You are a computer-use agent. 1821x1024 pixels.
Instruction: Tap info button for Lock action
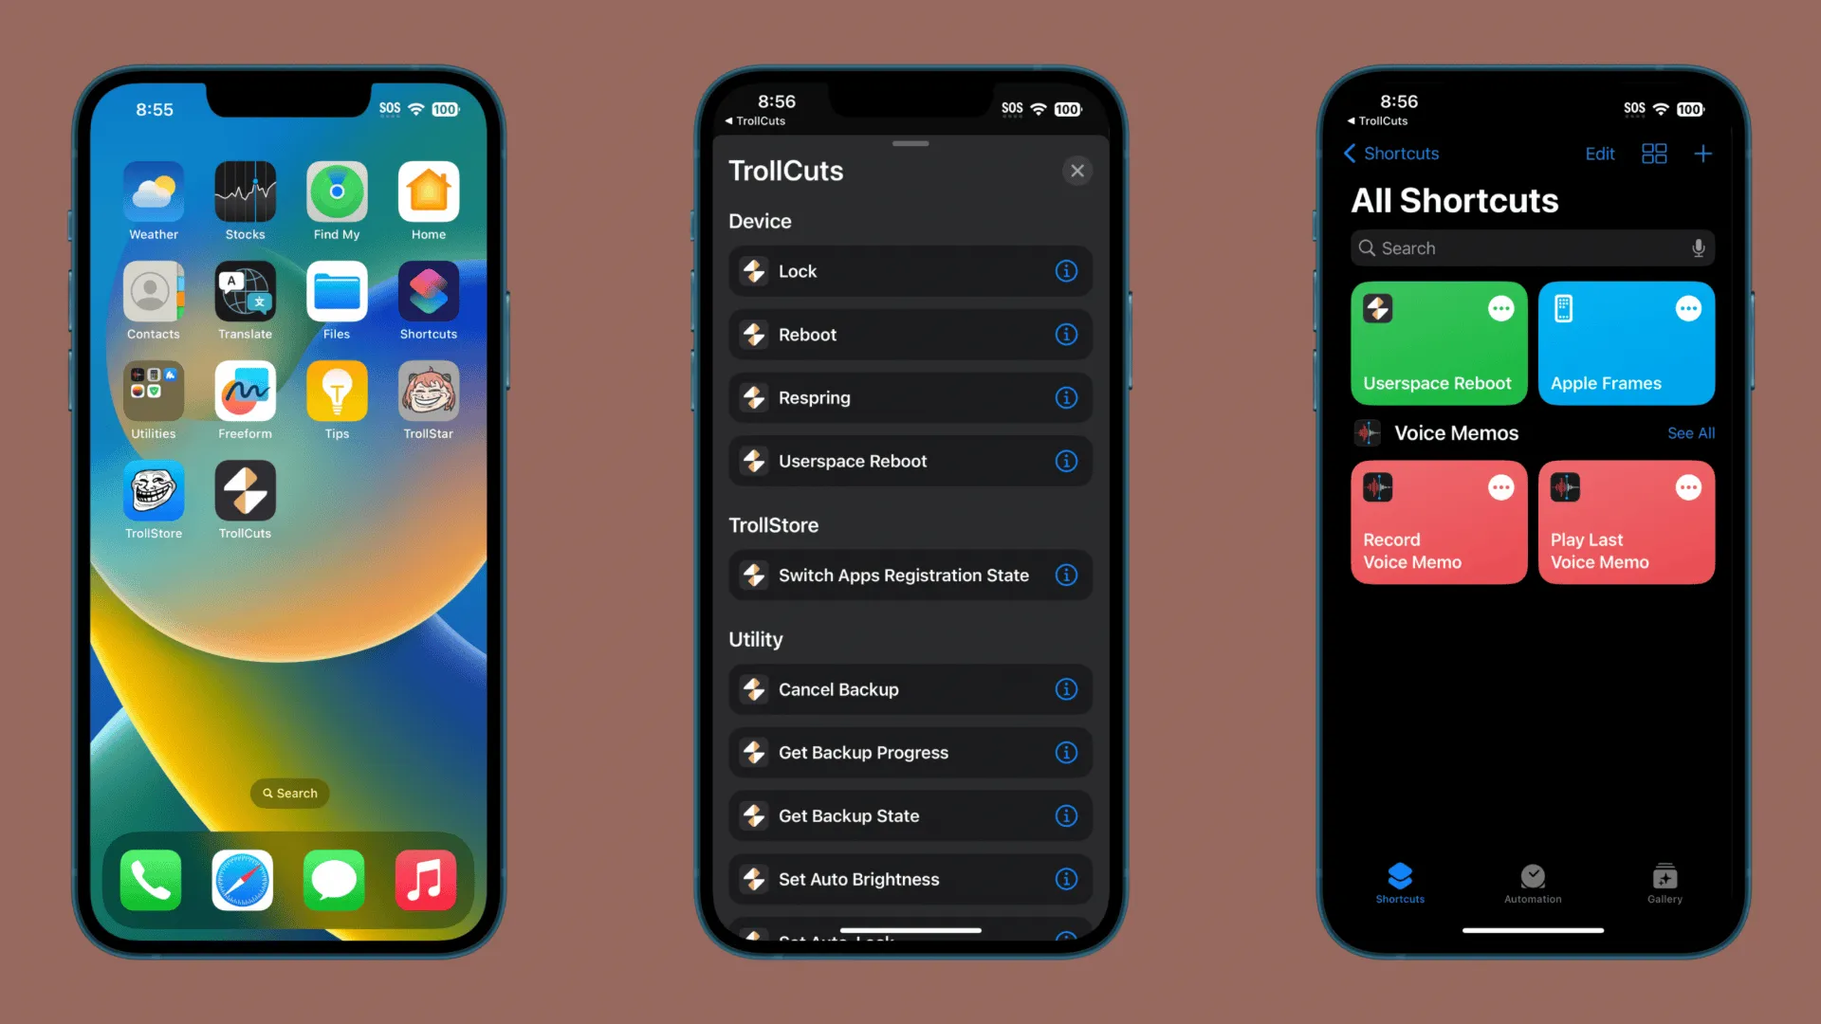coord(1066,271)
